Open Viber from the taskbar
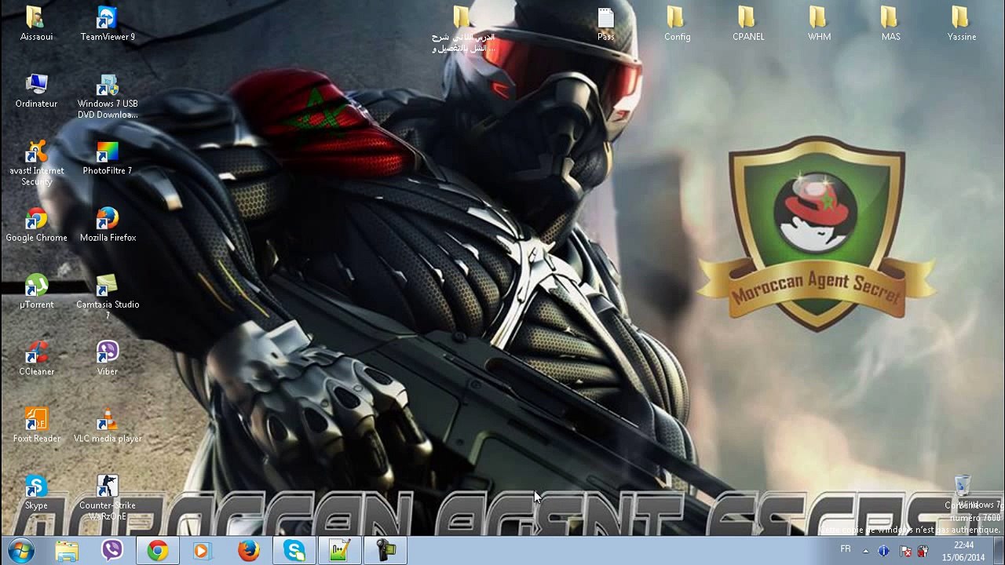 (x=112, y=551)
